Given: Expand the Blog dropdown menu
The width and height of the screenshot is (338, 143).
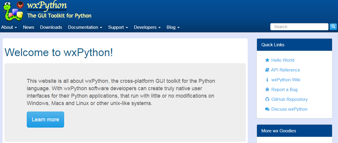Looking at the screenshot, I should tap(173, 27).
